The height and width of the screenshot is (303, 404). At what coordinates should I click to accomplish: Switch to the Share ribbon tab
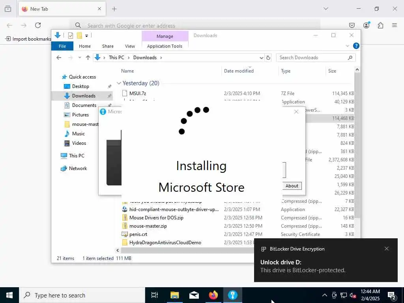click(108, 46)
